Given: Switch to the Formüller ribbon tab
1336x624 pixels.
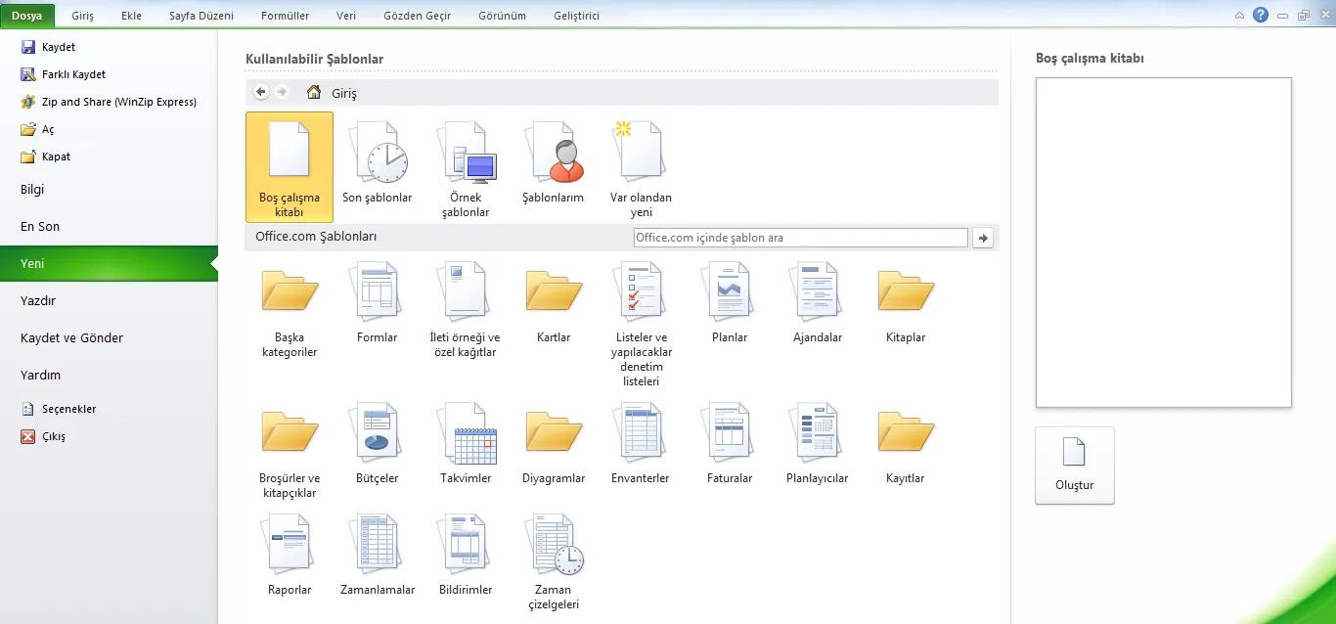Looking at the screenshot, I should [x=285, y=16].
